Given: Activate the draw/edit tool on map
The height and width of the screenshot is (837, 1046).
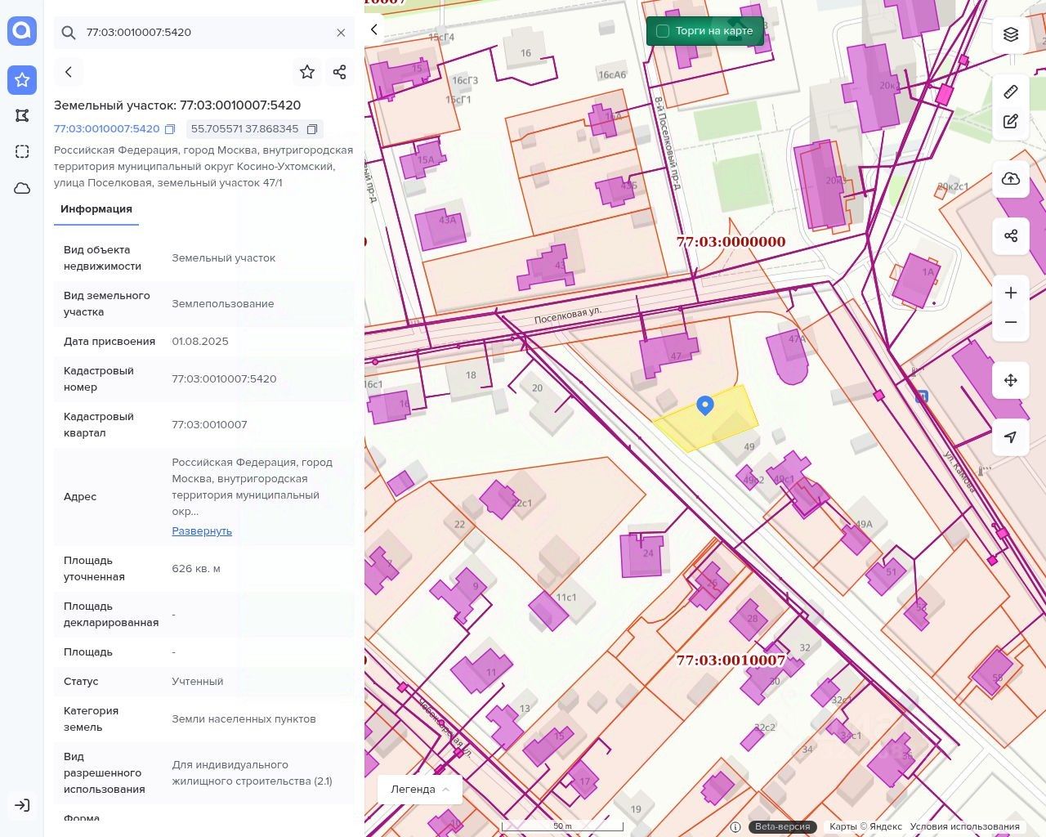Looking at the screenshot, I should point(1011,122).
